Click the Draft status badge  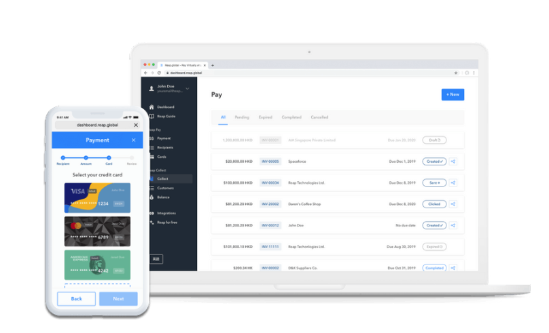434,140
